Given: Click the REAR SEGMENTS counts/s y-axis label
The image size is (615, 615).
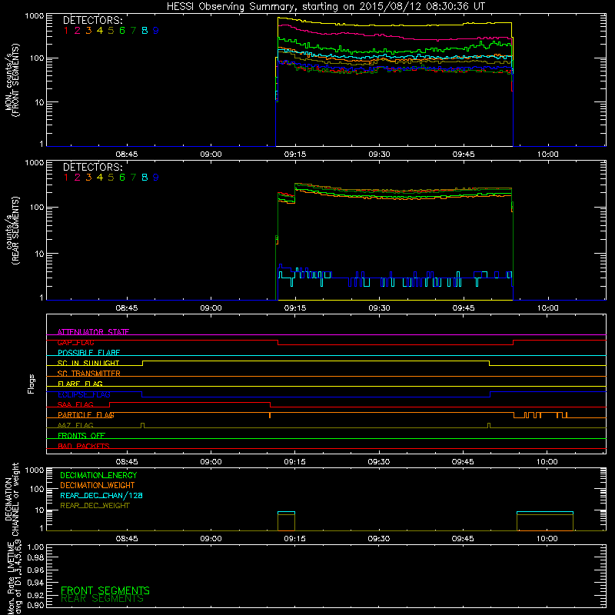Looking at the screenshot, I should (x=12, y=230).
